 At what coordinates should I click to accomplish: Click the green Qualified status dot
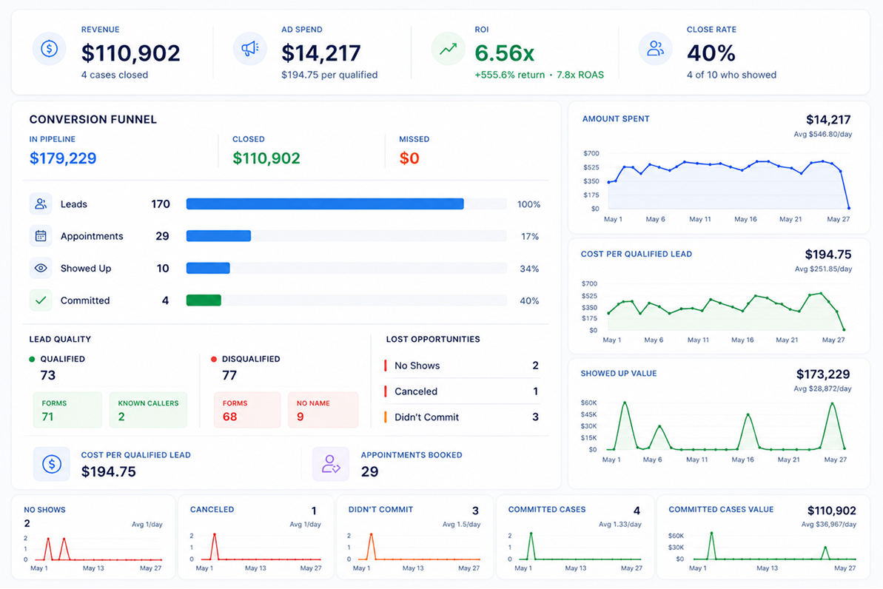pos(32,360)
